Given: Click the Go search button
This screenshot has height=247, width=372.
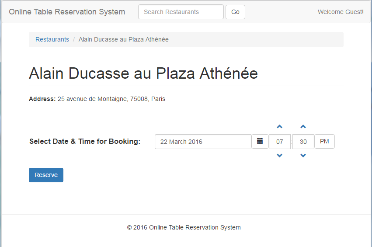Looking at the screenshot, I should (x=235, y=12).
